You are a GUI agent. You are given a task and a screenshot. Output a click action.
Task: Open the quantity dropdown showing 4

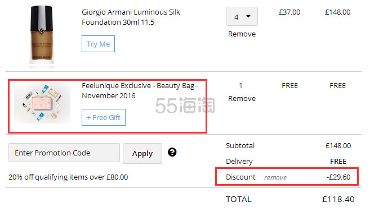click(x=242, y=16)
